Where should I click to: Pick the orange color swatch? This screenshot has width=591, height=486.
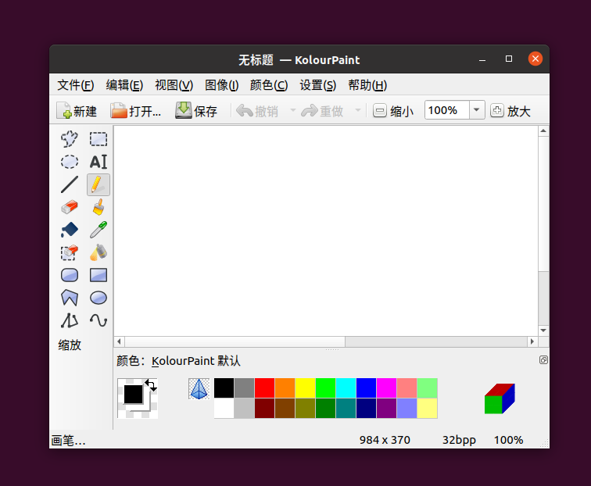[285, 388]
